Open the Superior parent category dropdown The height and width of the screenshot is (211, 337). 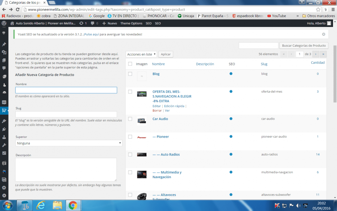tap(69, 143)
